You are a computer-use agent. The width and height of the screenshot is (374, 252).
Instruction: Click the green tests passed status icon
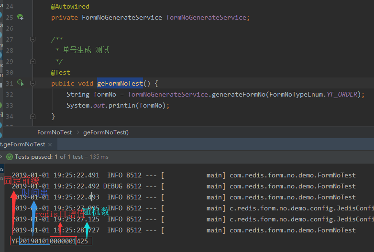point(9,157)
